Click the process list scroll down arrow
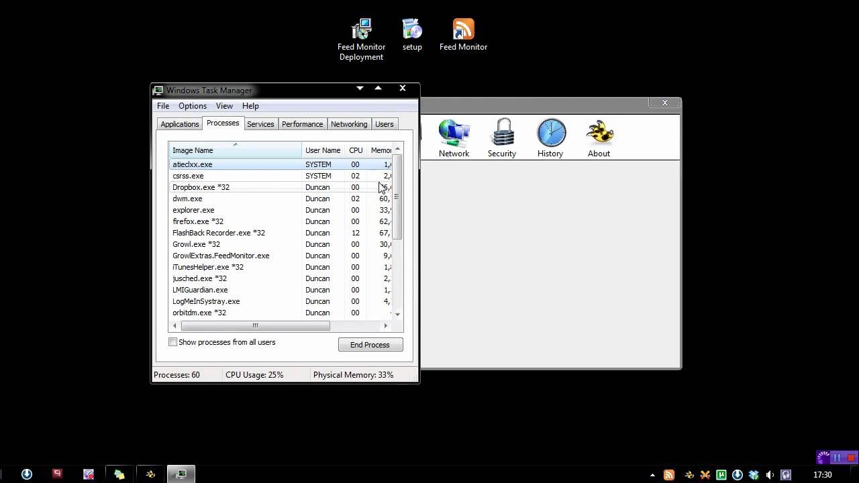The height and width of the screenshot is (483, 859). (x=397, y=314)
